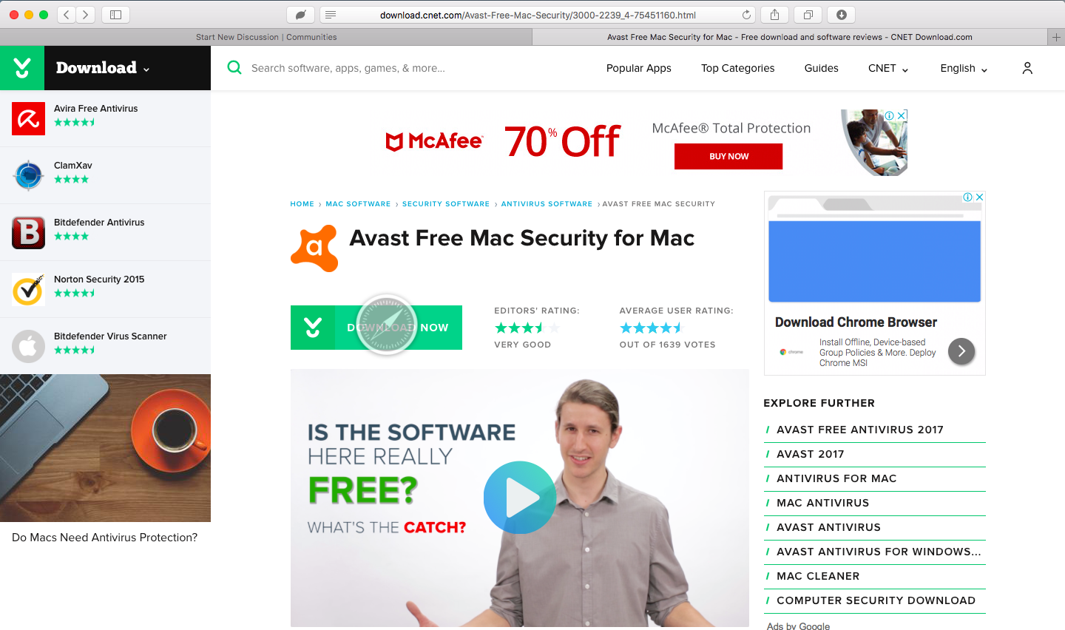Click the McAfee Buy Now button
1065x630 pixels.
click(x=728, y=156)
